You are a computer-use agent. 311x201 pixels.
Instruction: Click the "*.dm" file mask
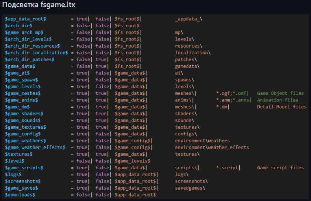pyautogui.click(x=222, y=107)
